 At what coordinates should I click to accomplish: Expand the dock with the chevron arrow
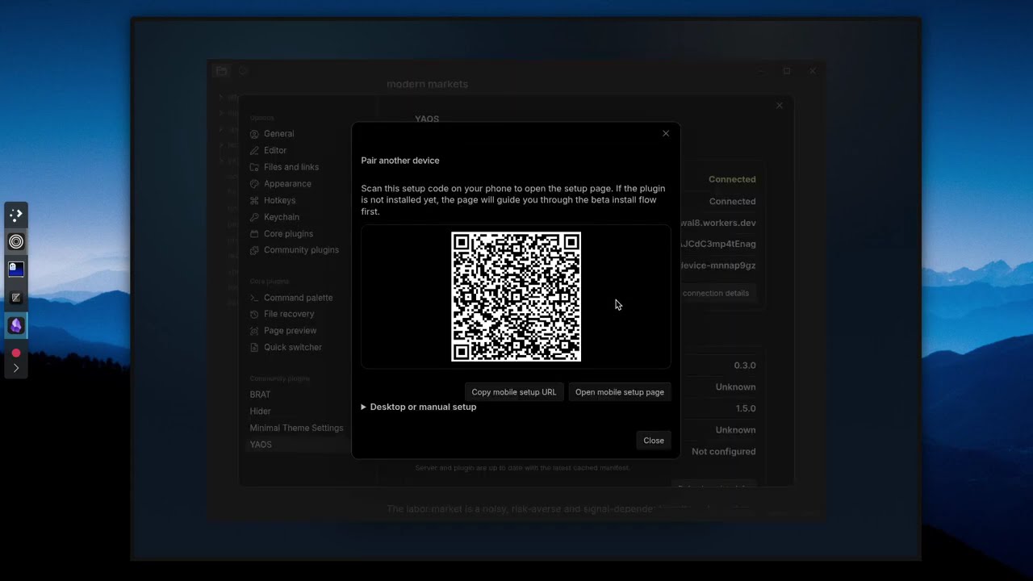coord(16,369)
